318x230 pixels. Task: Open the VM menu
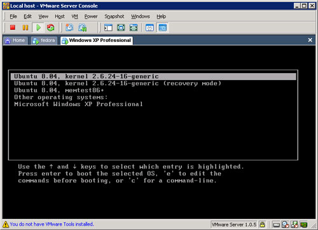[x=74, y=17]
